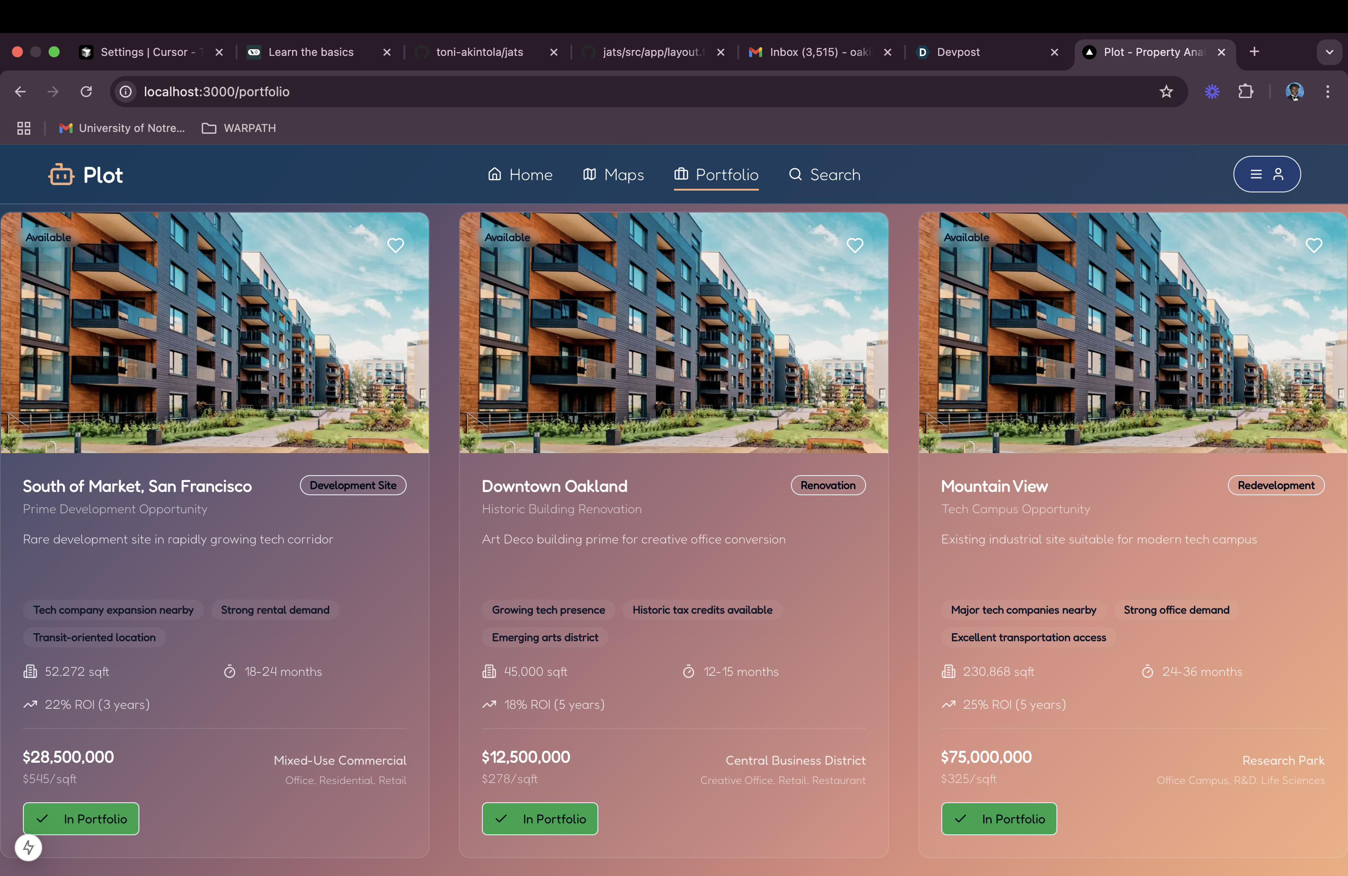The width and height of the screenshot is (1348, 876).
Task: Open Search nav item
Action: pos(824,175)
